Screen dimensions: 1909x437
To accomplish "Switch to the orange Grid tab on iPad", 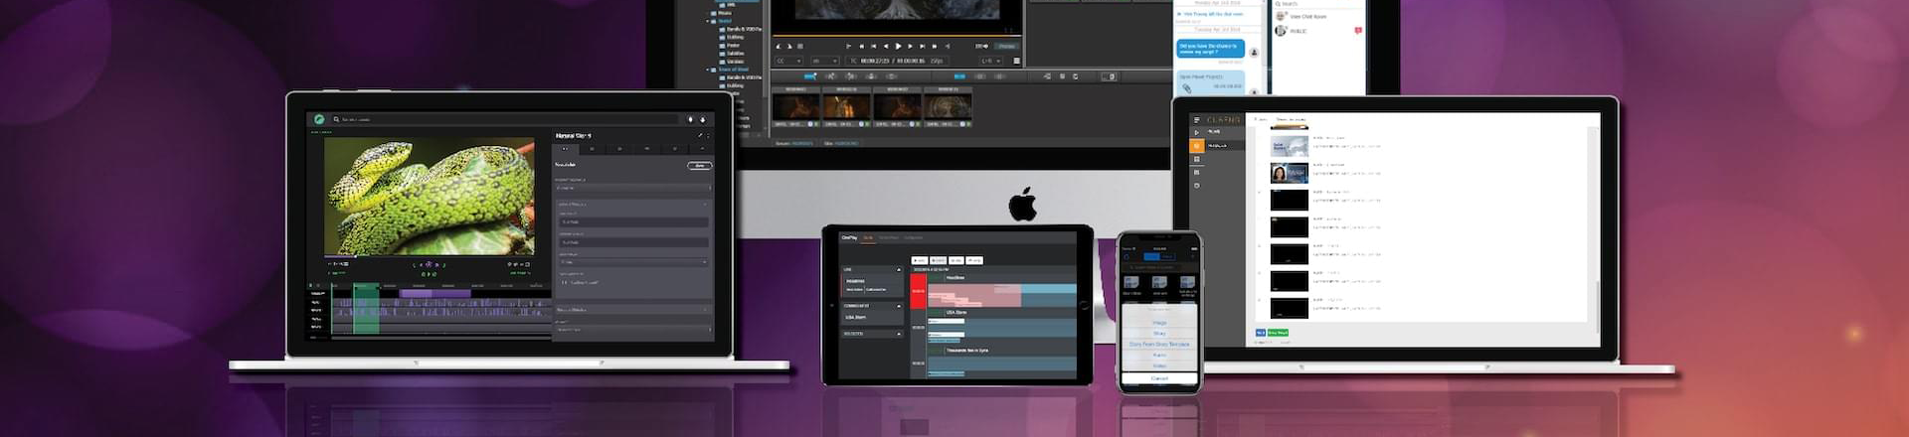I will [868, 237].
